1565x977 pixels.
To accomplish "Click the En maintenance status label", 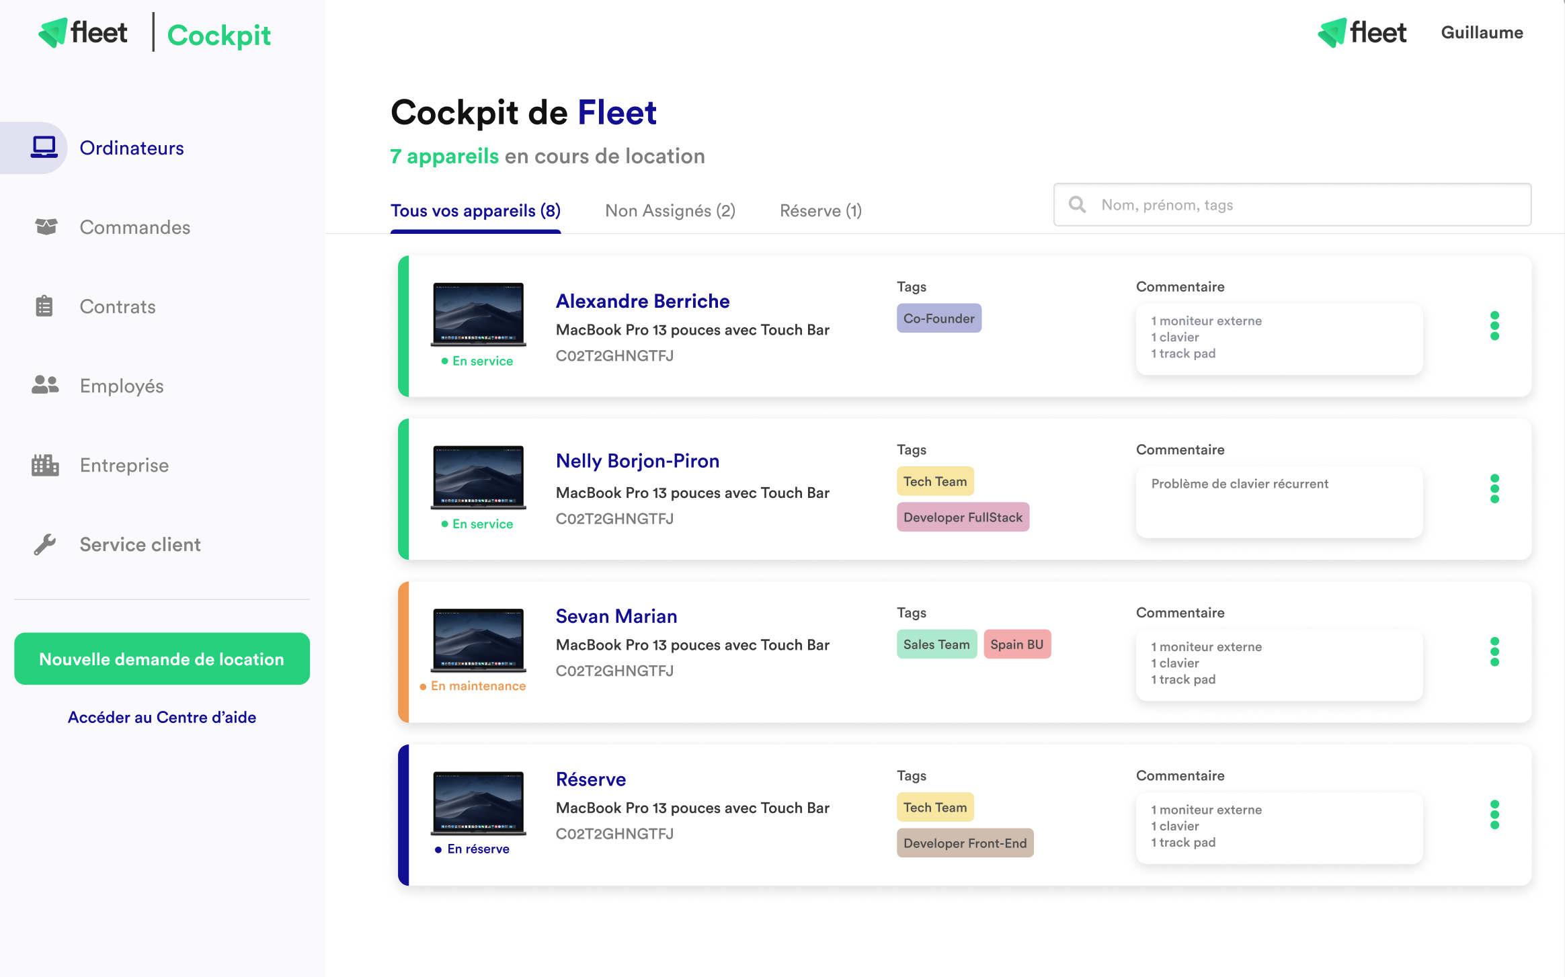I will 473,686.
